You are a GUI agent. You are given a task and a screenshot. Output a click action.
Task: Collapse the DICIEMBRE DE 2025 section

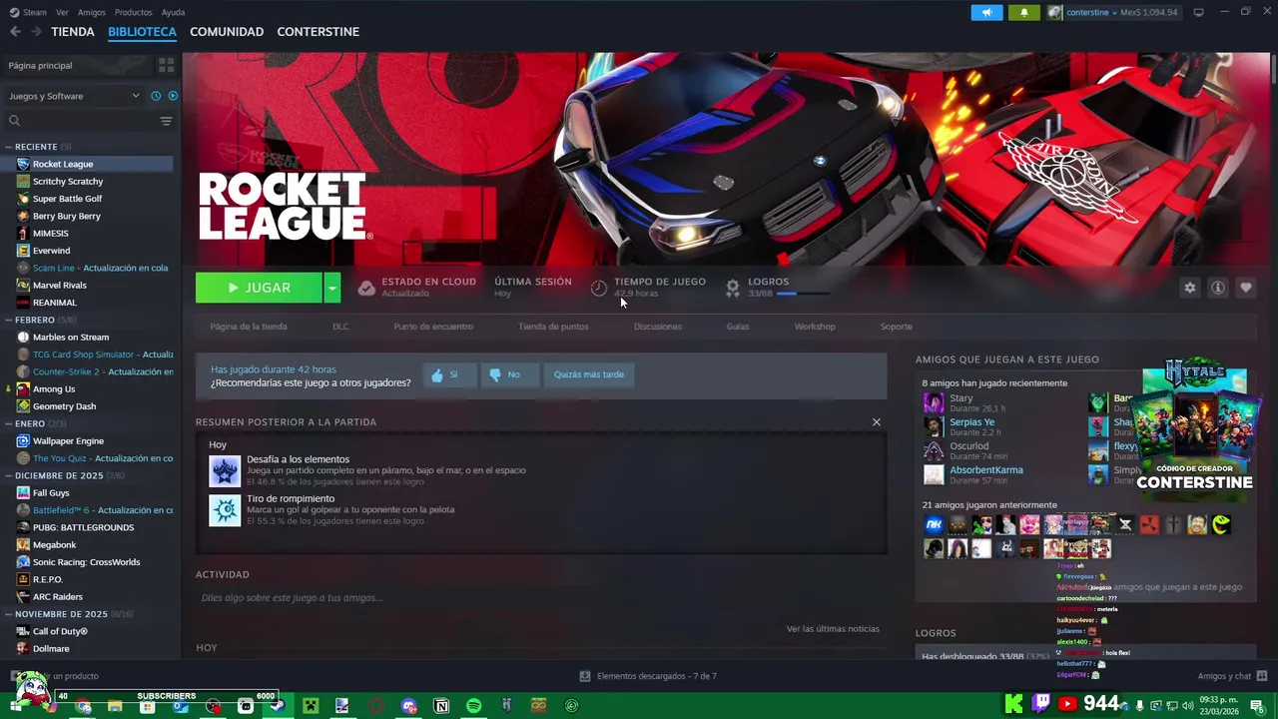click(8, 475)
